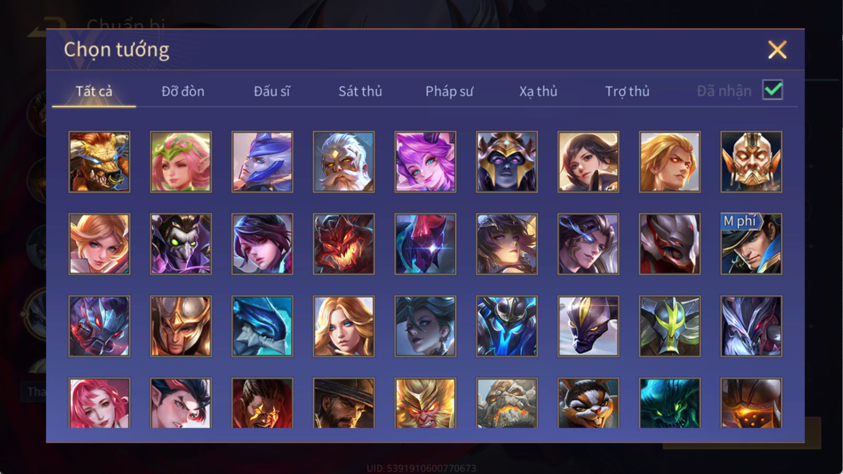Select the golden bull hero portrait
The image size is (843, 474).
click(x=99, y=162)
